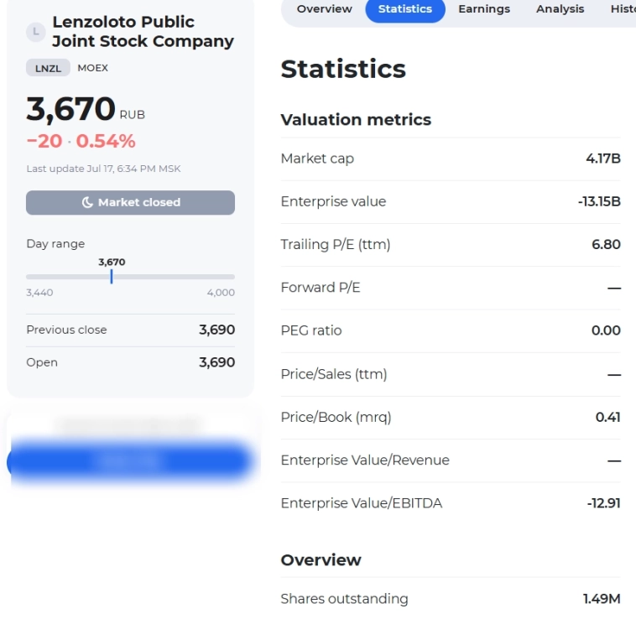Click the 3,670 RUB price
The height and width of the screenshot is (619, 636).
pos(86,109)
